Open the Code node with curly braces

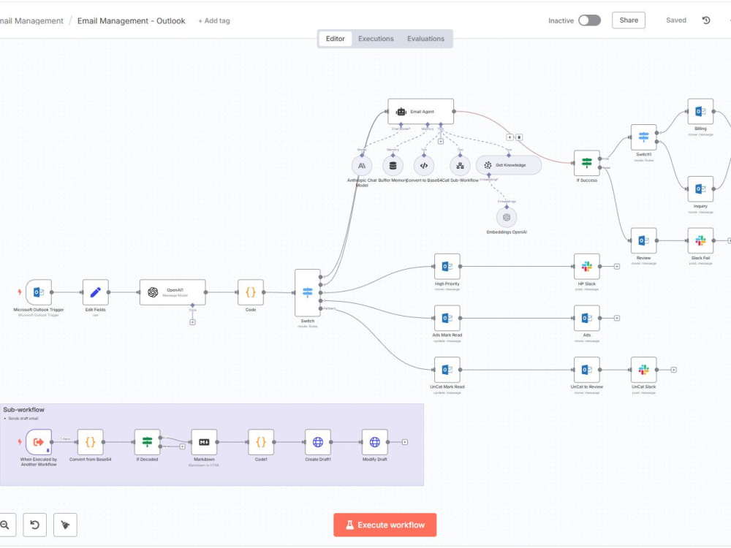click(x=251, y=292)
